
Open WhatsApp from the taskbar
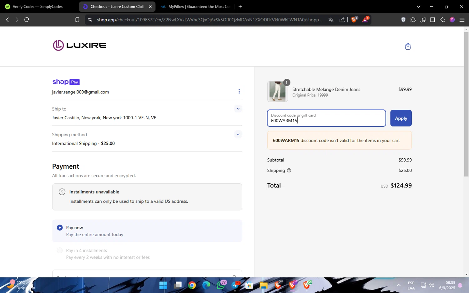tap(221, 285)
